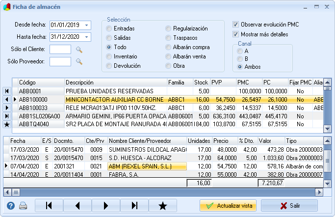This screenshot has height=217, width=335.
Task: Open supplier search magnifier beside Sólo Proveedor
Action: [79, 61]
